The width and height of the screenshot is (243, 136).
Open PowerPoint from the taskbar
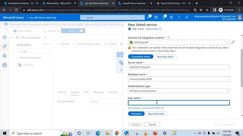pos(155,133)
